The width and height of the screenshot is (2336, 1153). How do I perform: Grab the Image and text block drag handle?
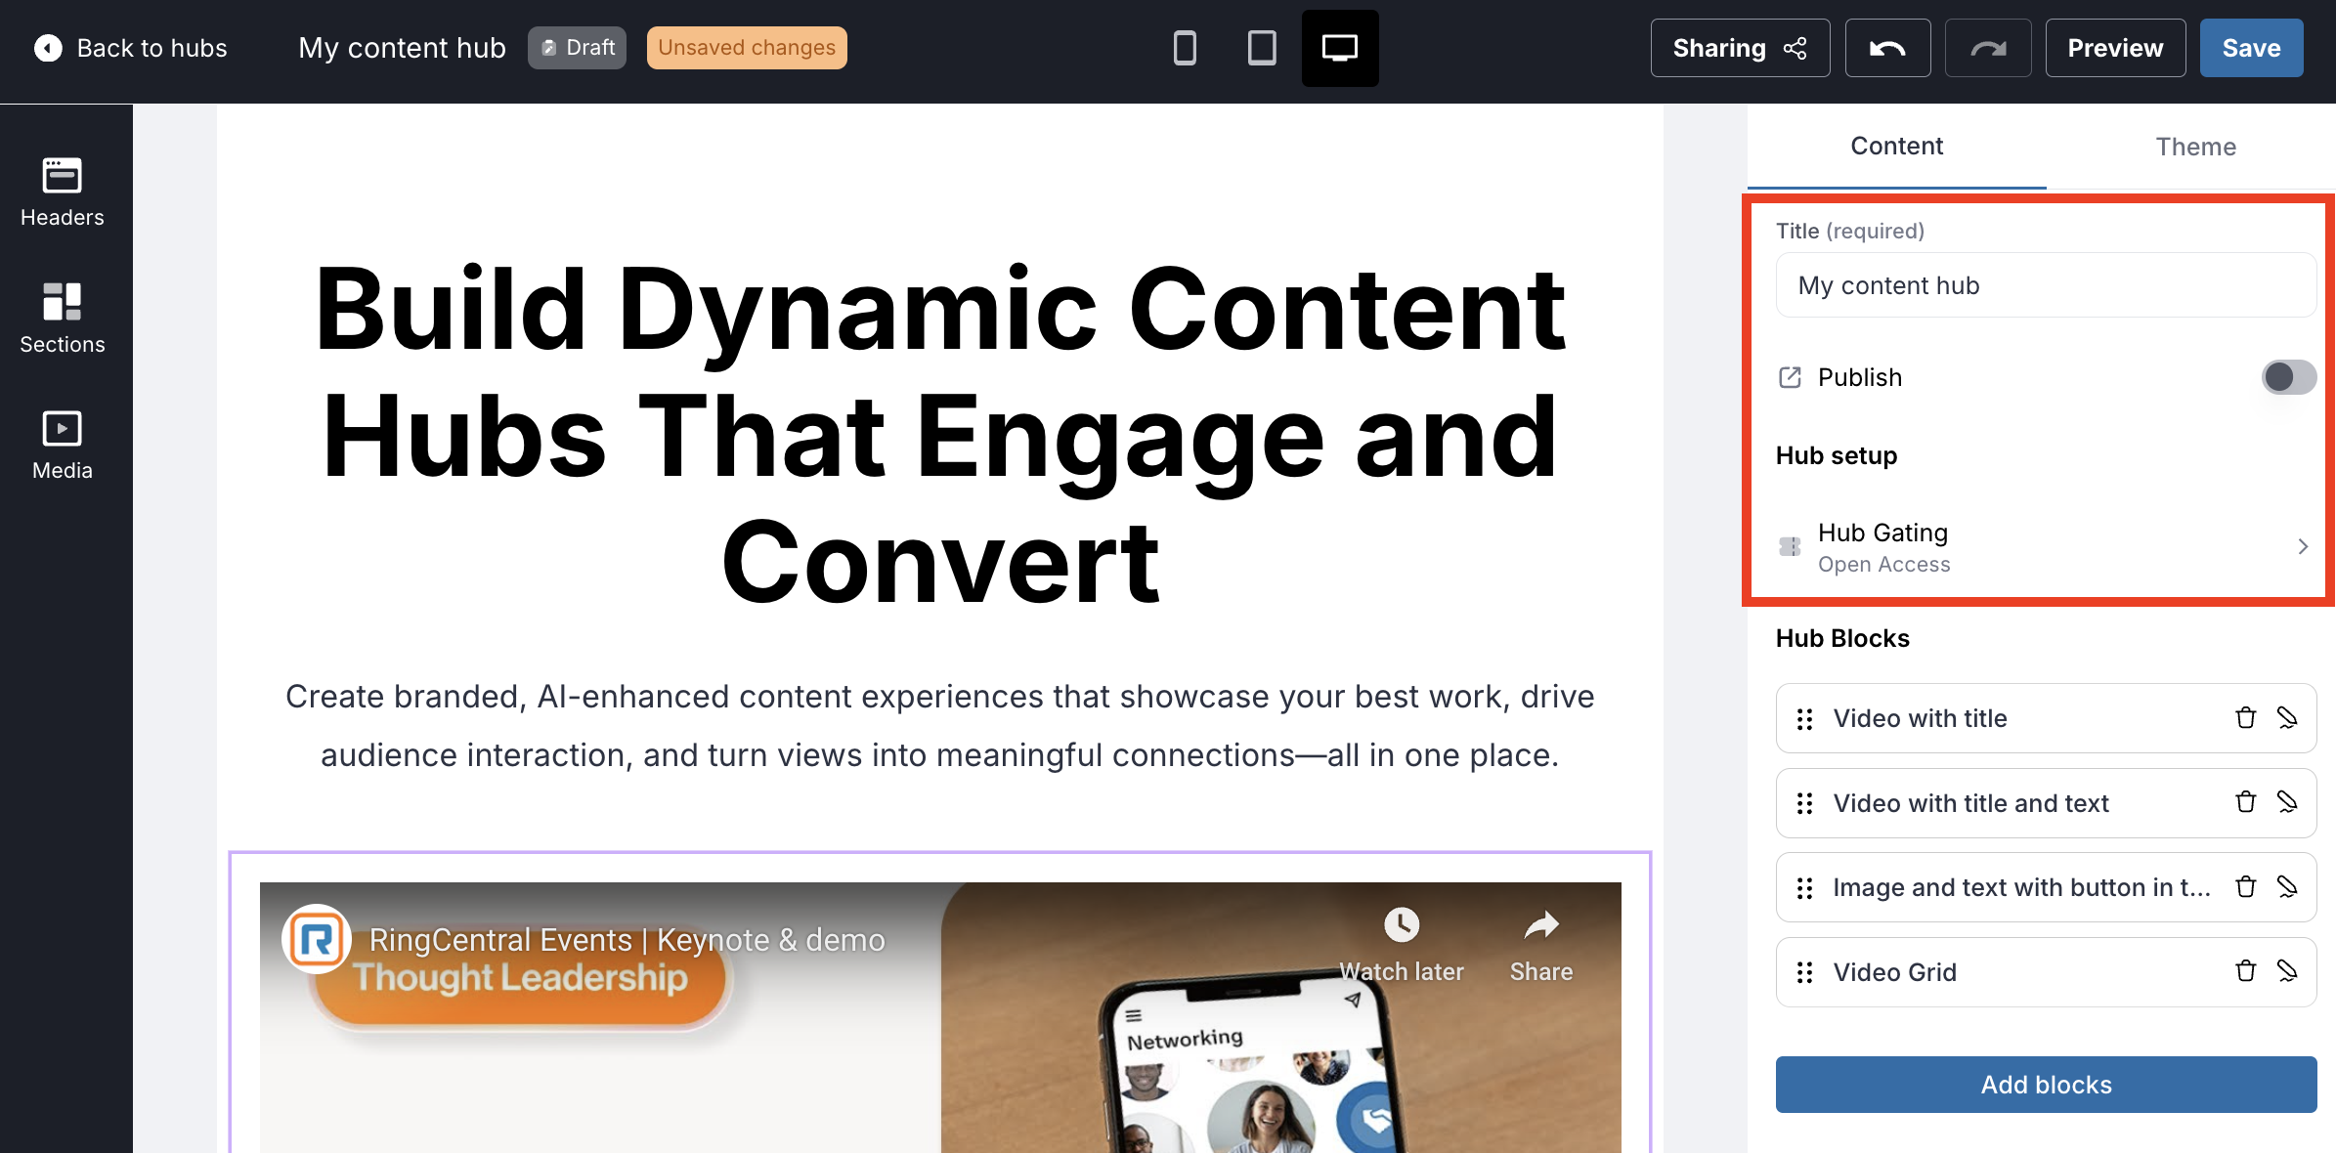tap(1804, 888)
